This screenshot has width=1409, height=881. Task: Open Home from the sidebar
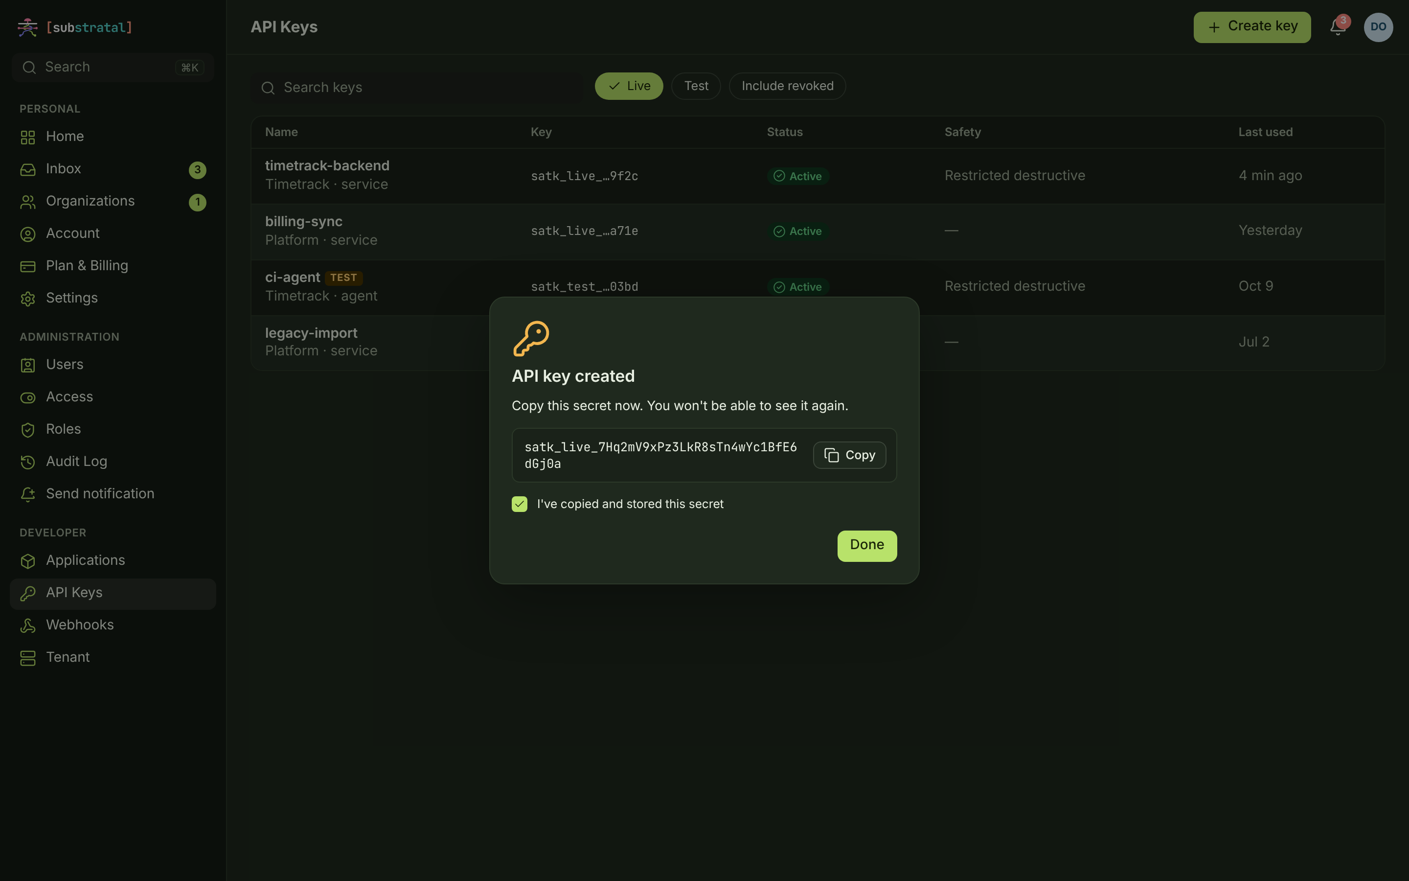pyautogui.click(x=113, y=137)
